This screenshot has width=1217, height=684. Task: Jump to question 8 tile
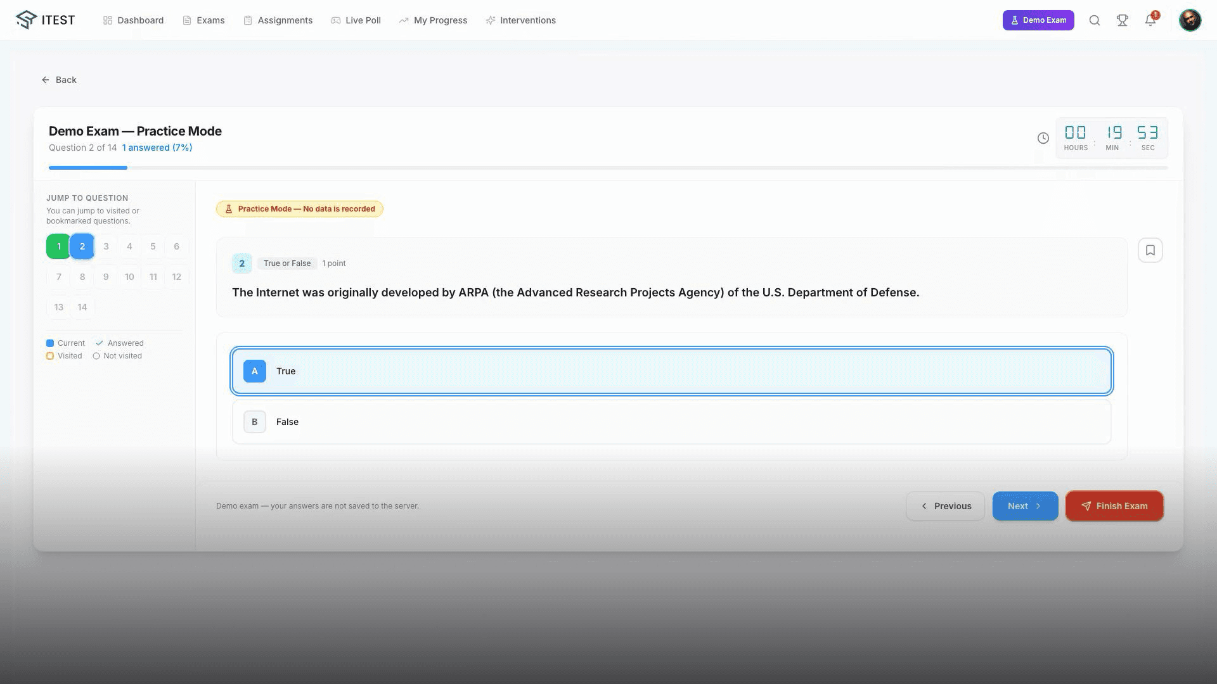click(x=82, y=277)
